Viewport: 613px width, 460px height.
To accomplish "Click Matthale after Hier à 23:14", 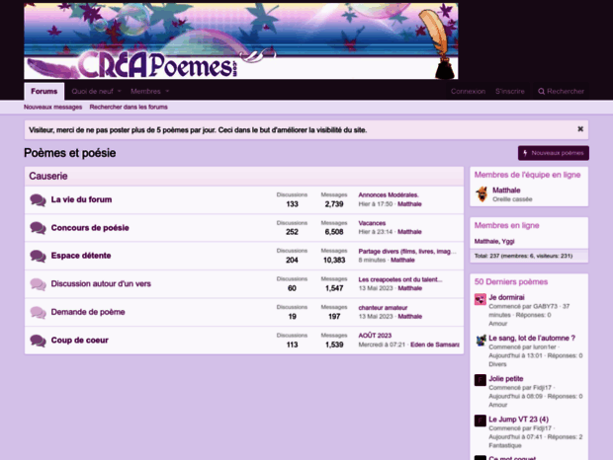I will 409,232.
